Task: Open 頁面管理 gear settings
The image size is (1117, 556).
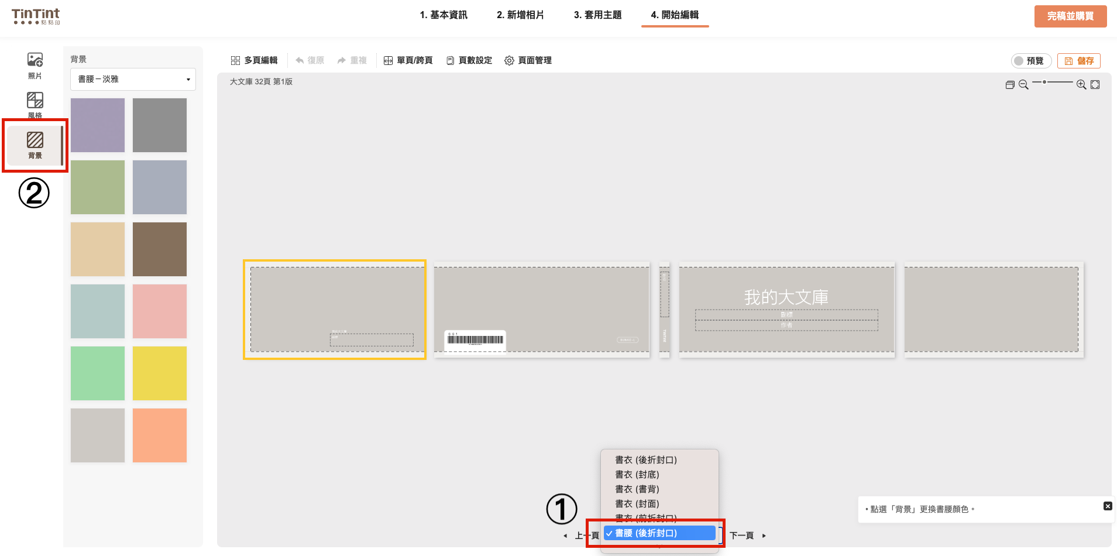Action: point(509,61)
